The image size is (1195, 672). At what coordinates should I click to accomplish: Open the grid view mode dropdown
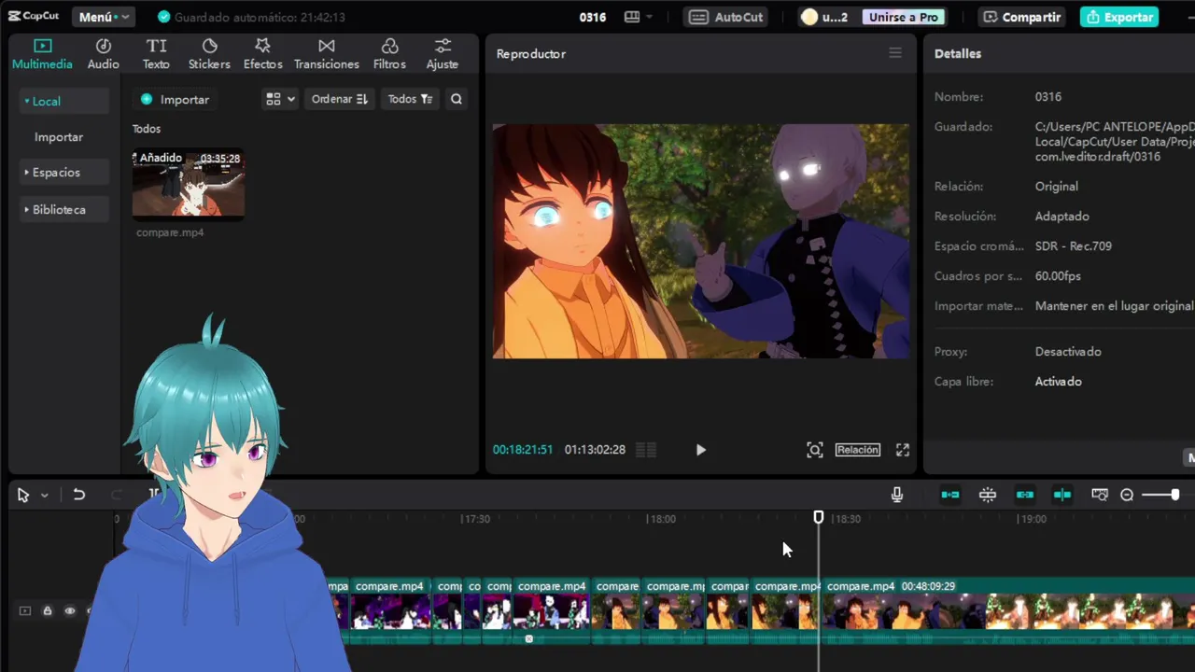(x=280, y=99)
